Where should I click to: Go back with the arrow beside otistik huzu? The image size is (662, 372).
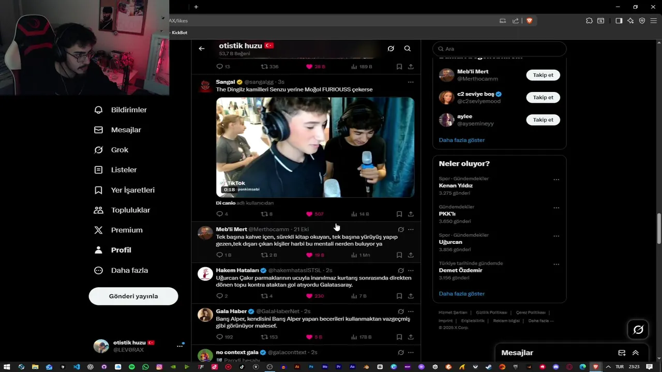(x=202, y=49)
